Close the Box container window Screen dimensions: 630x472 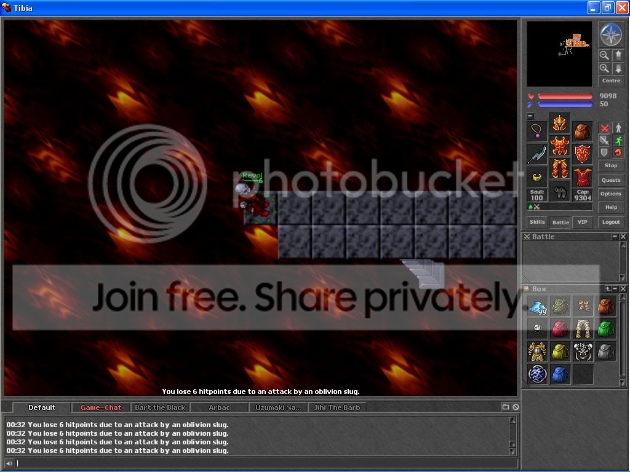tap(623, 289)
